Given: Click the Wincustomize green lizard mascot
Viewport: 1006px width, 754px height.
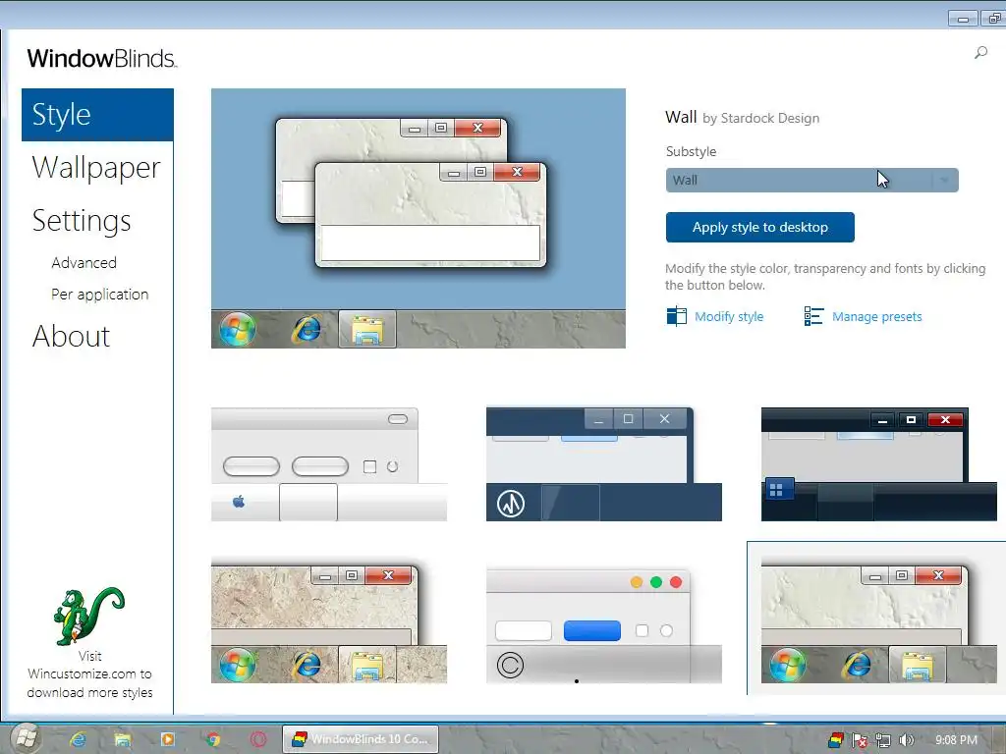Looking at the screenshot, I should click(x=88, y=617).
